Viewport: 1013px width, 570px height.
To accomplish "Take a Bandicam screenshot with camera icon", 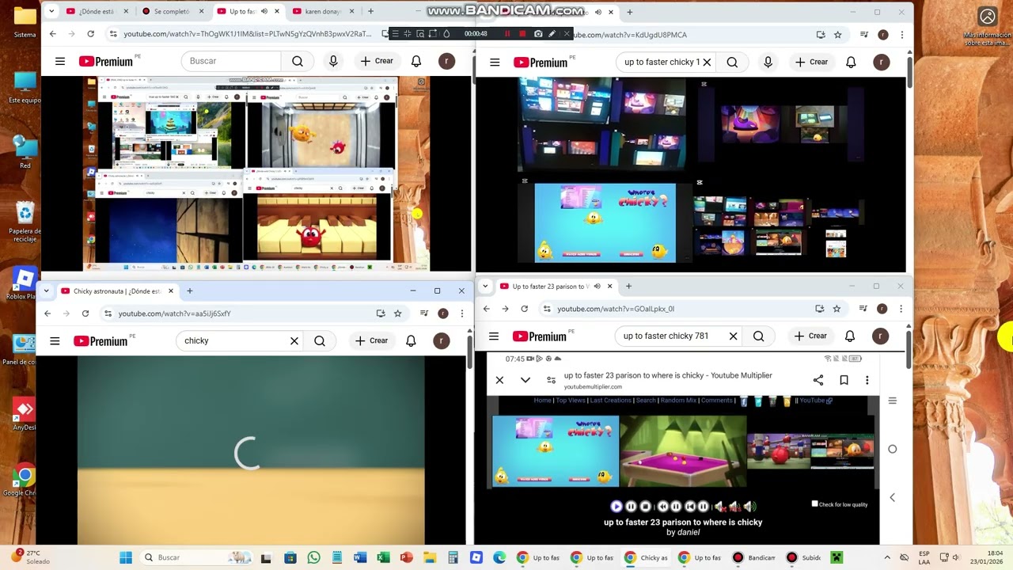I will 538,33.
